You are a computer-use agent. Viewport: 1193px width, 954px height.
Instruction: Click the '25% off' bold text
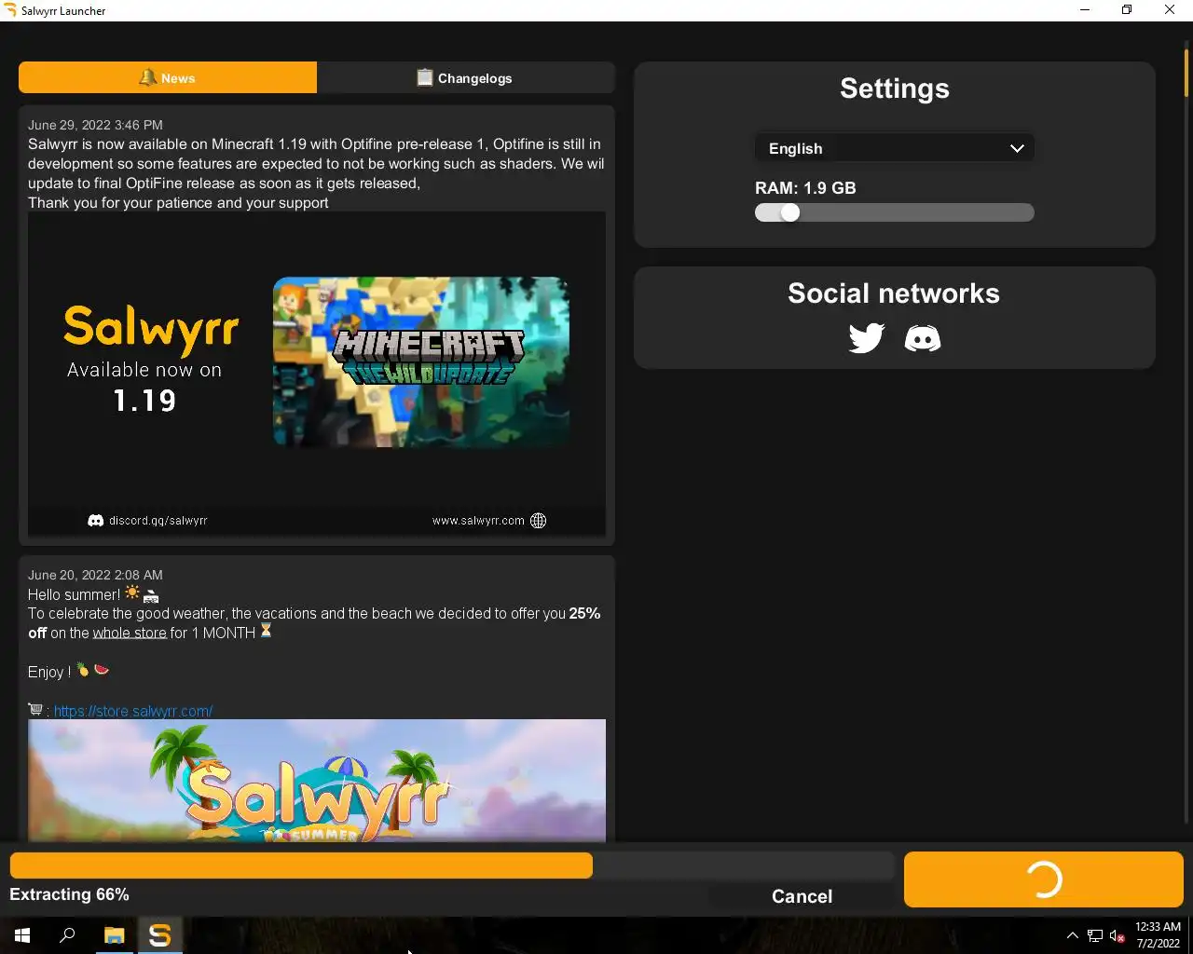pos(314,622)
